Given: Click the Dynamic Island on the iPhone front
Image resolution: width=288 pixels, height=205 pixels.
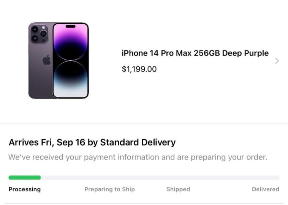Looking at the screenshot, I should click(70, 26).
